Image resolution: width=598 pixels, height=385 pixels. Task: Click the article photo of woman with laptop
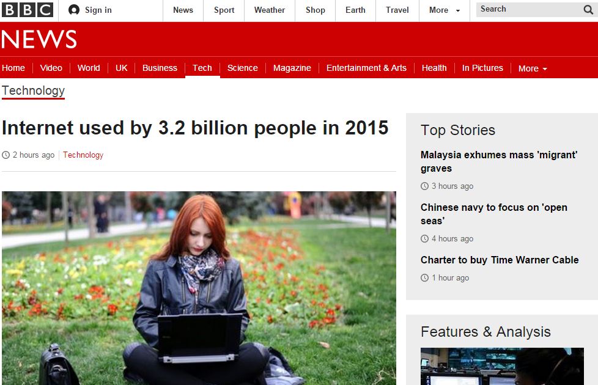199,288
